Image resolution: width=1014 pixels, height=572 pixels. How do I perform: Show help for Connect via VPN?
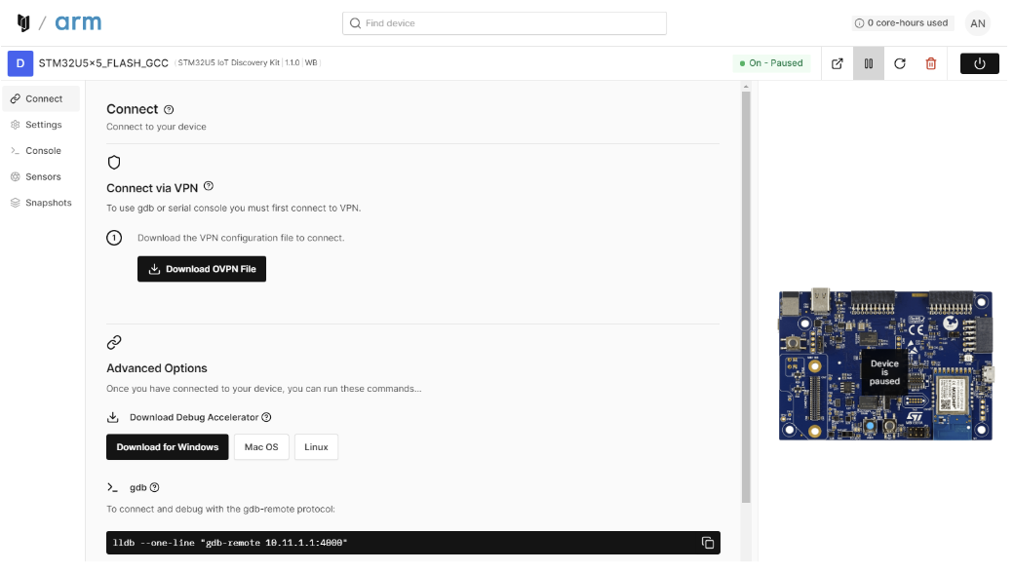[x=209, y=186]
